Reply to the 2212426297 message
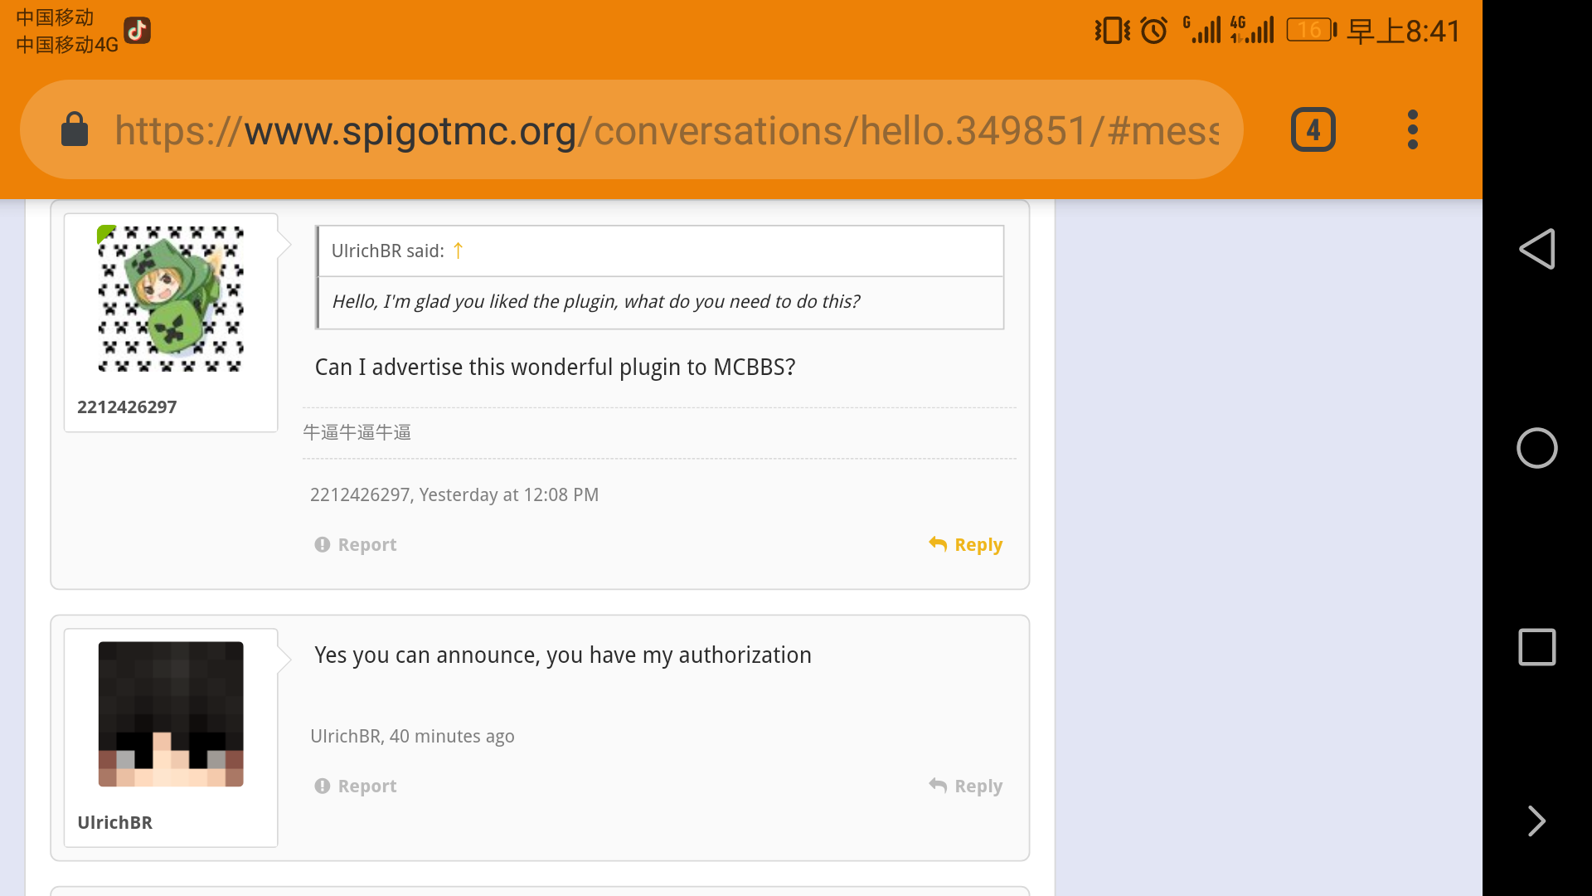Image resolution: width=1592 pixels, height=896 pixels. [966, 545]
